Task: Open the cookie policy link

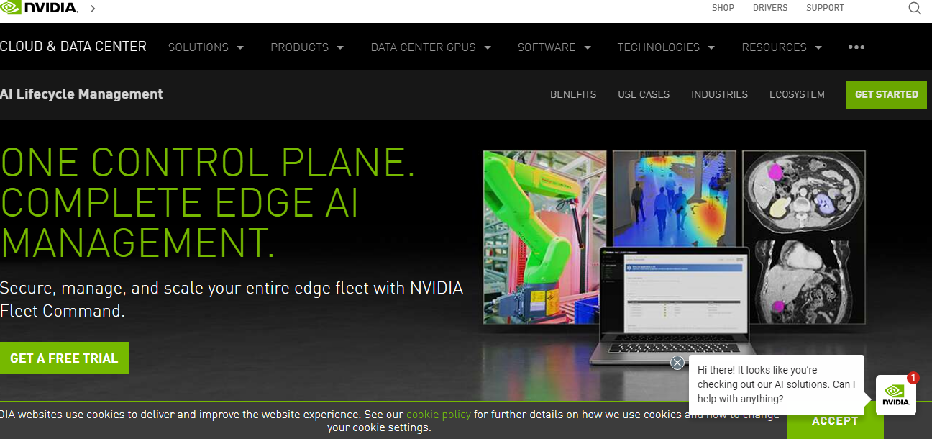Action: [439, 415]
